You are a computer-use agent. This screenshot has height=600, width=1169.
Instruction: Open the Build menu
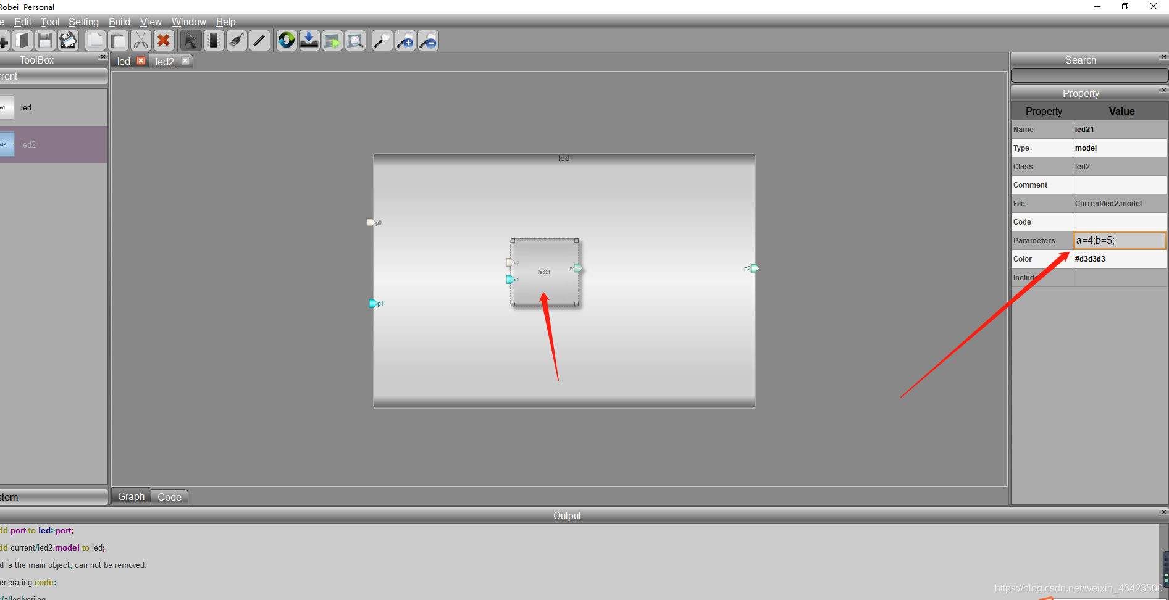pyautogui.click(x=119, y=22)
